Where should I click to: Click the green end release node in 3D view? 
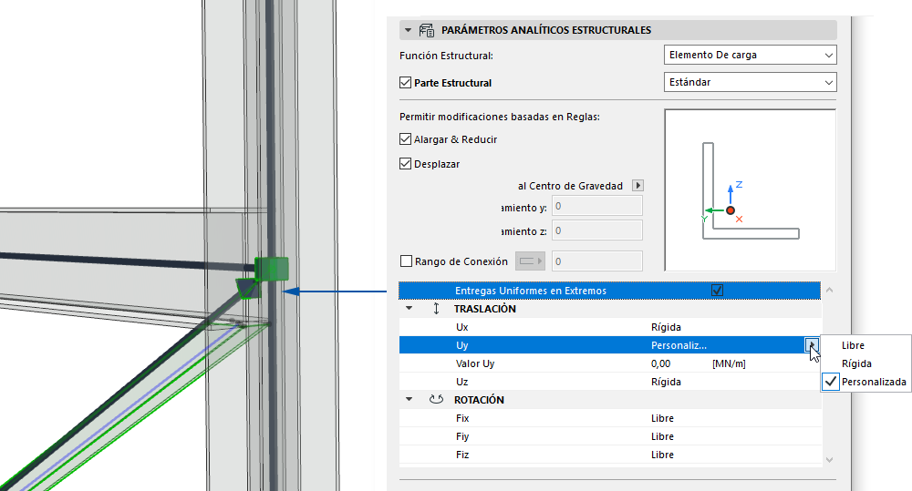pos(272,269)
